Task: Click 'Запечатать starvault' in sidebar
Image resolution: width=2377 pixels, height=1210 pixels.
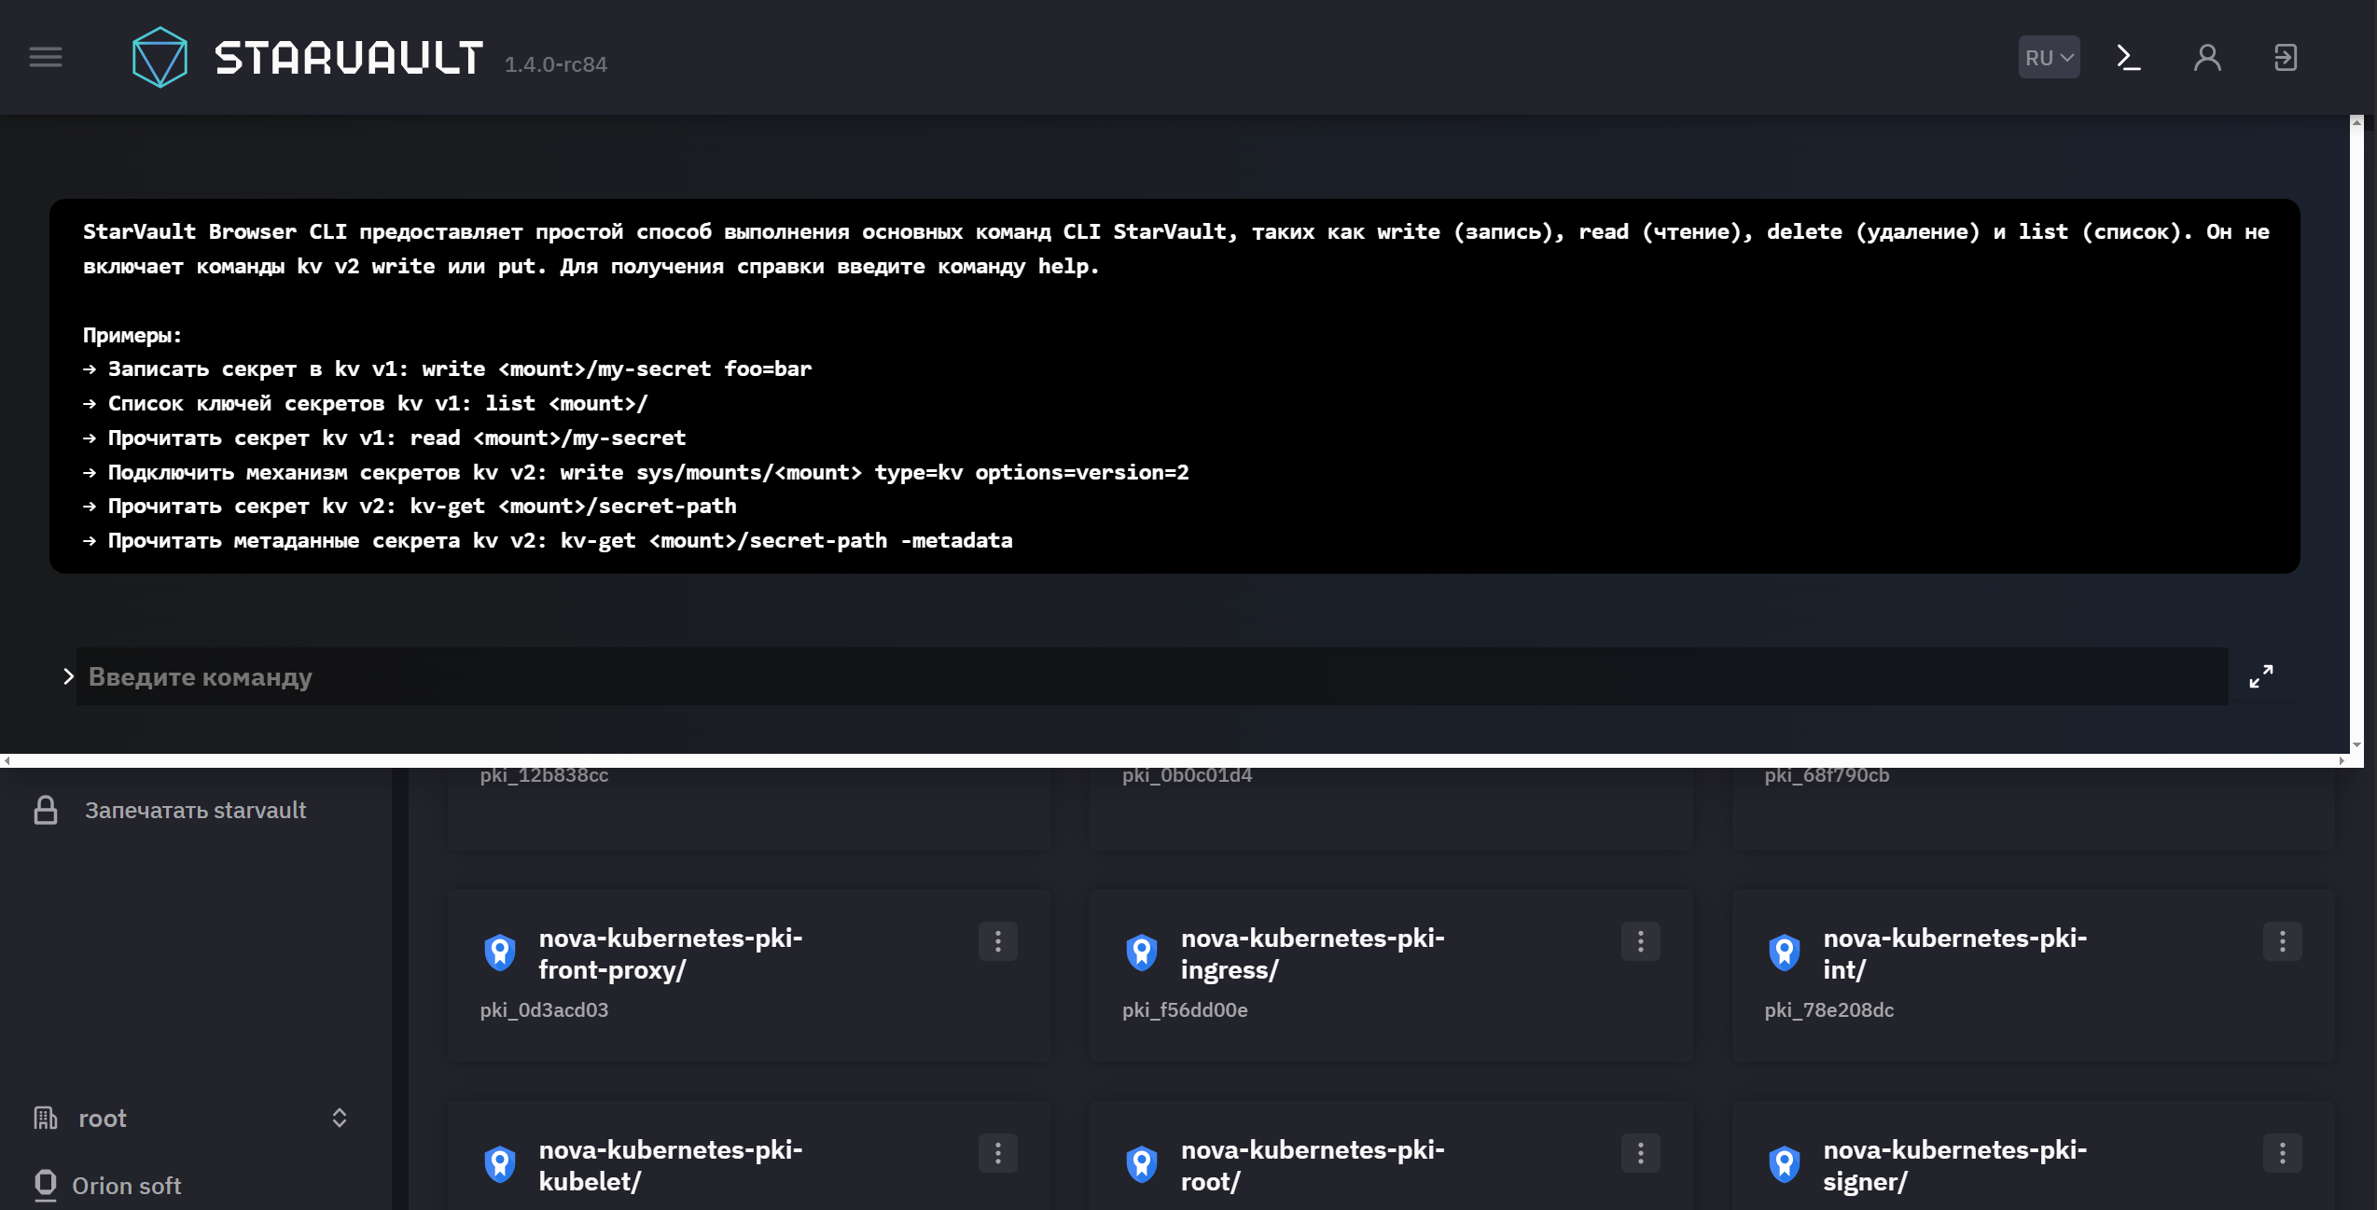Action: coord(195,810)
